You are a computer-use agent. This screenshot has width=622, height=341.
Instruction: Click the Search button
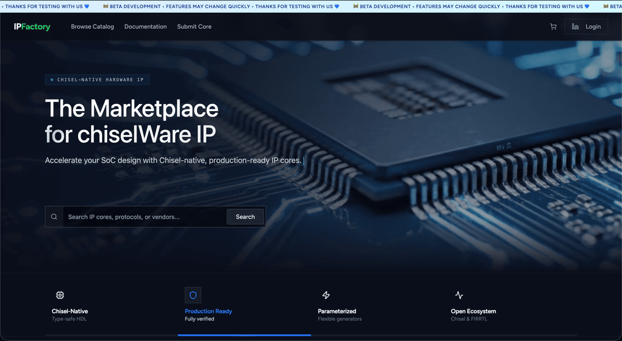(245, 217)
